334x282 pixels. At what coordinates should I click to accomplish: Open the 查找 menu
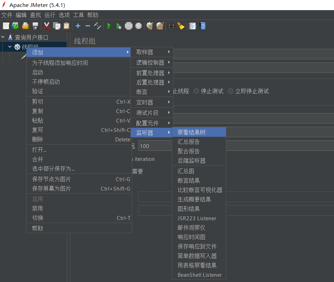coord(35,15)
